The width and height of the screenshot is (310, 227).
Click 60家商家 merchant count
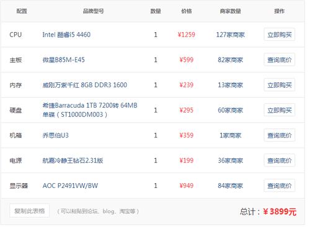(x=231, y=110)
